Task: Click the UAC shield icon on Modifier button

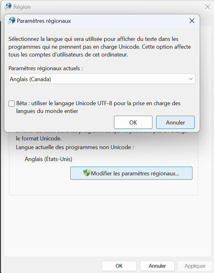Action: [87, 173]
